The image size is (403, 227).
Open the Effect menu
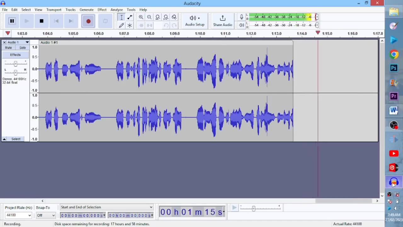click(x=102, y=10)
